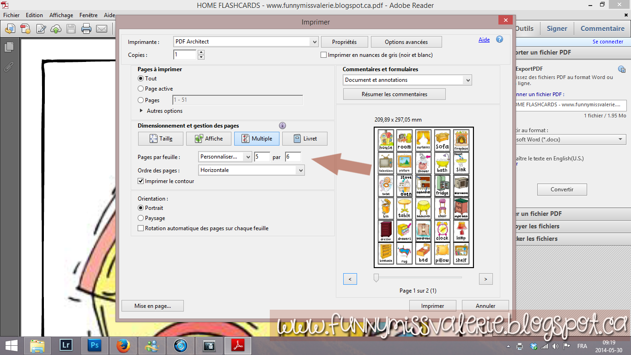Open the Edition menu

34,15
